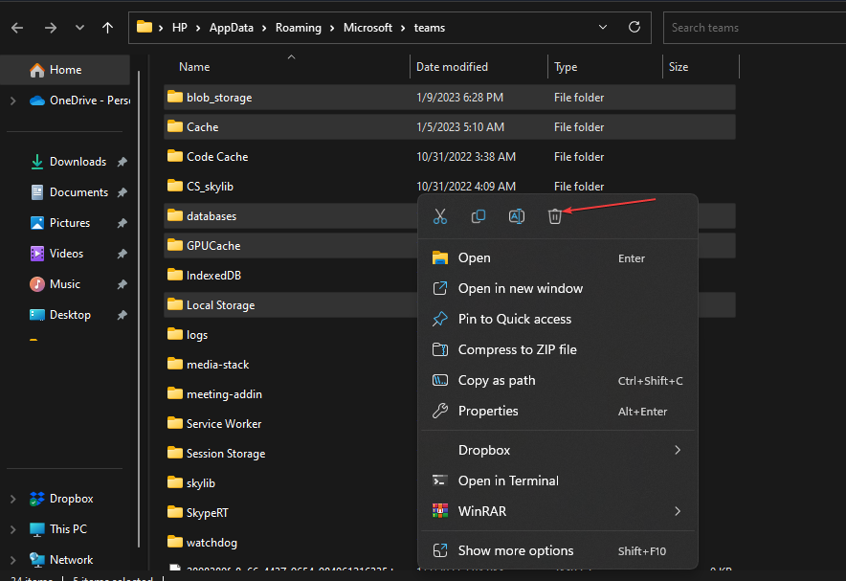
Task: Open Network in navigation pane
Action: pyautogui.click(x=61, y=560)
